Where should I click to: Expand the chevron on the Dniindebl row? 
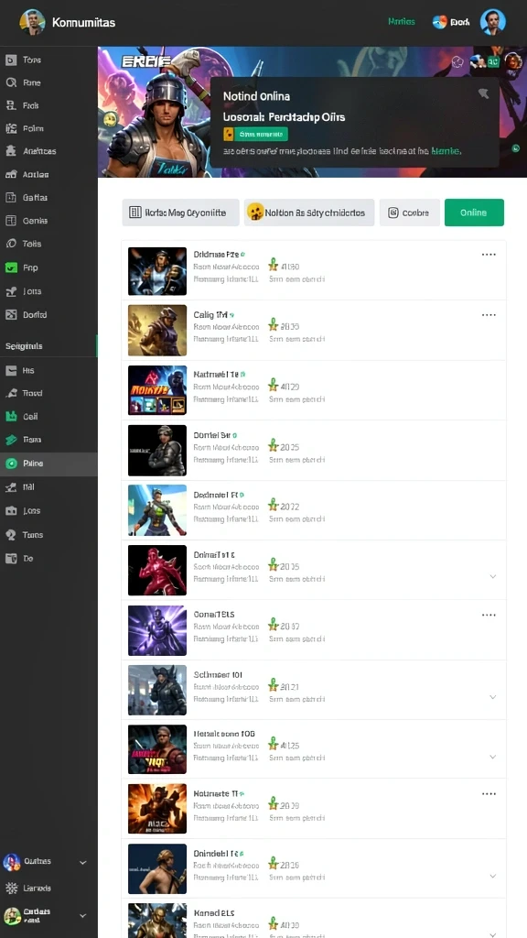tap(493, 876)
